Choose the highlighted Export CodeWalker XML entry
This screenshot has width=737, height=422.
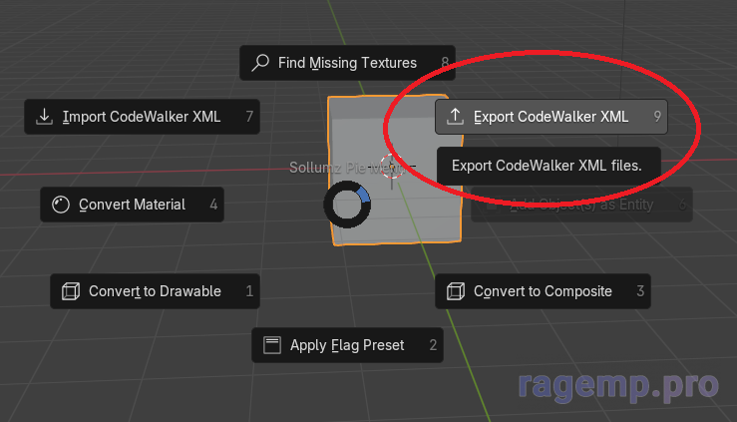coord(551,117)
